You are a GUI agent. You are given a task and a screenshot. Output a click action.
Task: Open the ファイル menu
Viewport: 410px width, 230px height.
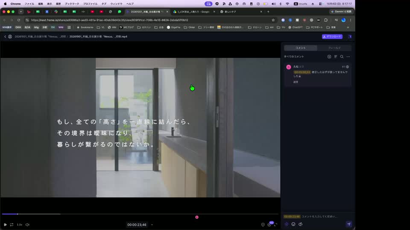click(x=29, y=4)
